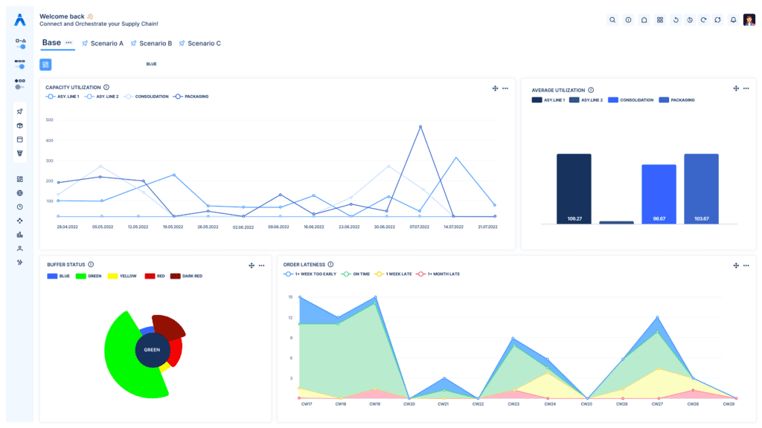This screenshot has height=428, width=762.
Task: Click the undo arrow icon
Action: click(x=675, y=20)
